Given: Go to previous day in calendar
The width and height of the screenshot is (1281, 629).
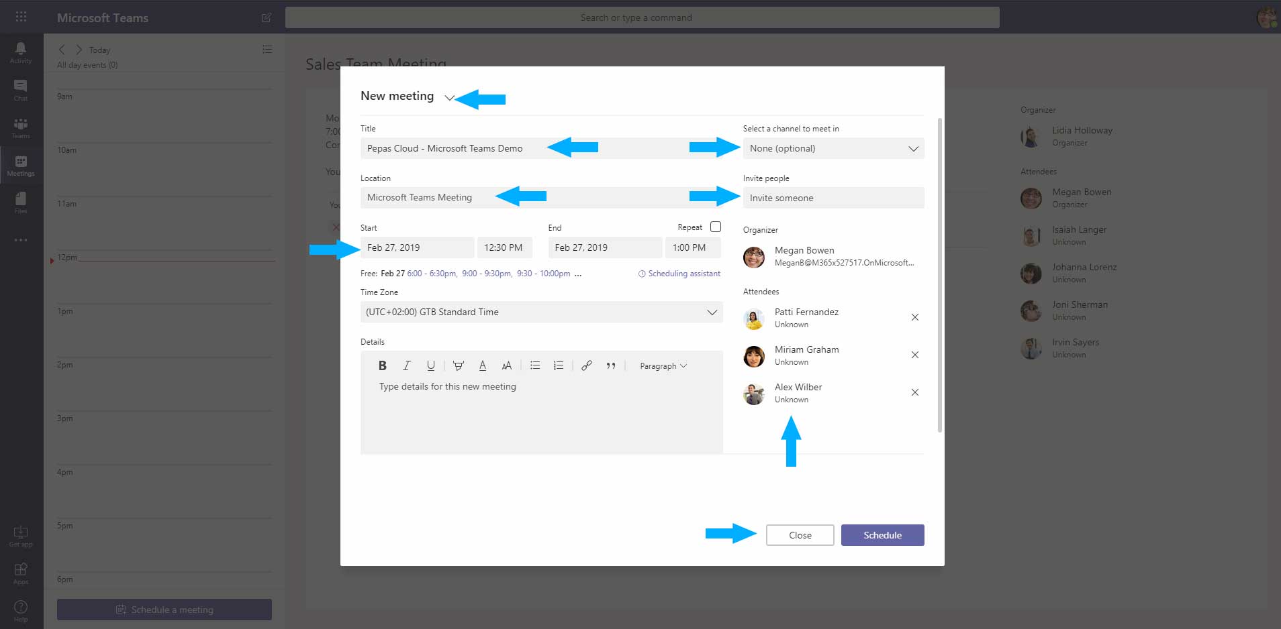Looking at the screenshot, I should (x=62, y=50).
